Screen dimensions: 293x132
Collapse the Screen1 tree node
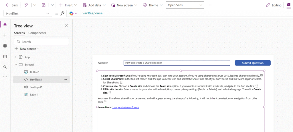pyautogui.click(x=16, y=65)
